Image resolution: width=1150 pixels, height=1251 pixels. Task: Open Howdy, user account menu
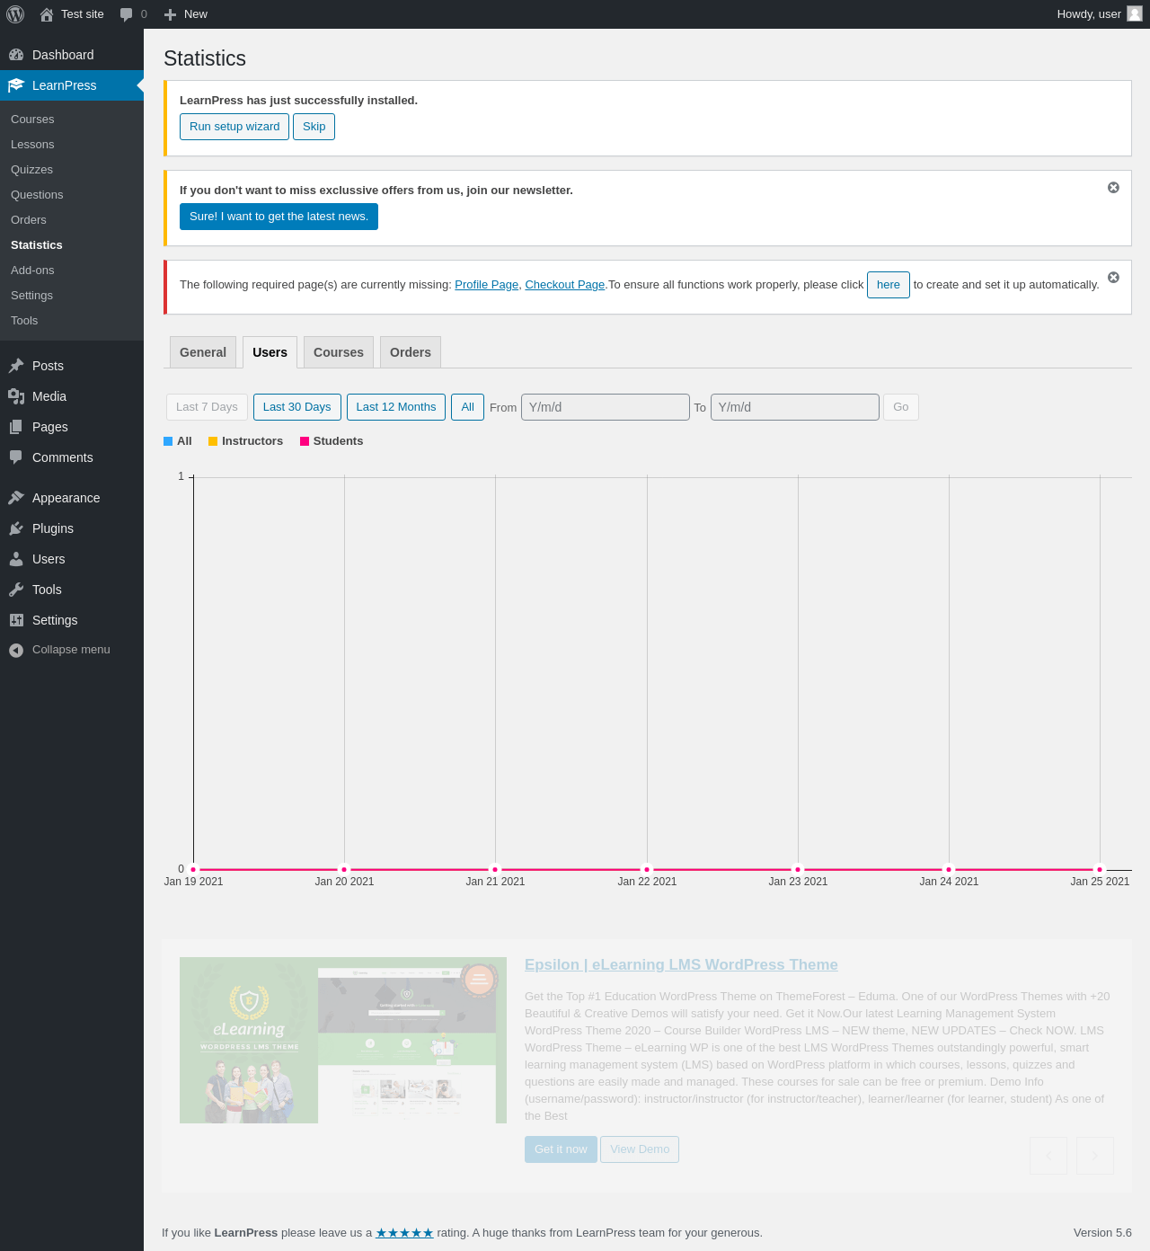[x=1099, y=14]
